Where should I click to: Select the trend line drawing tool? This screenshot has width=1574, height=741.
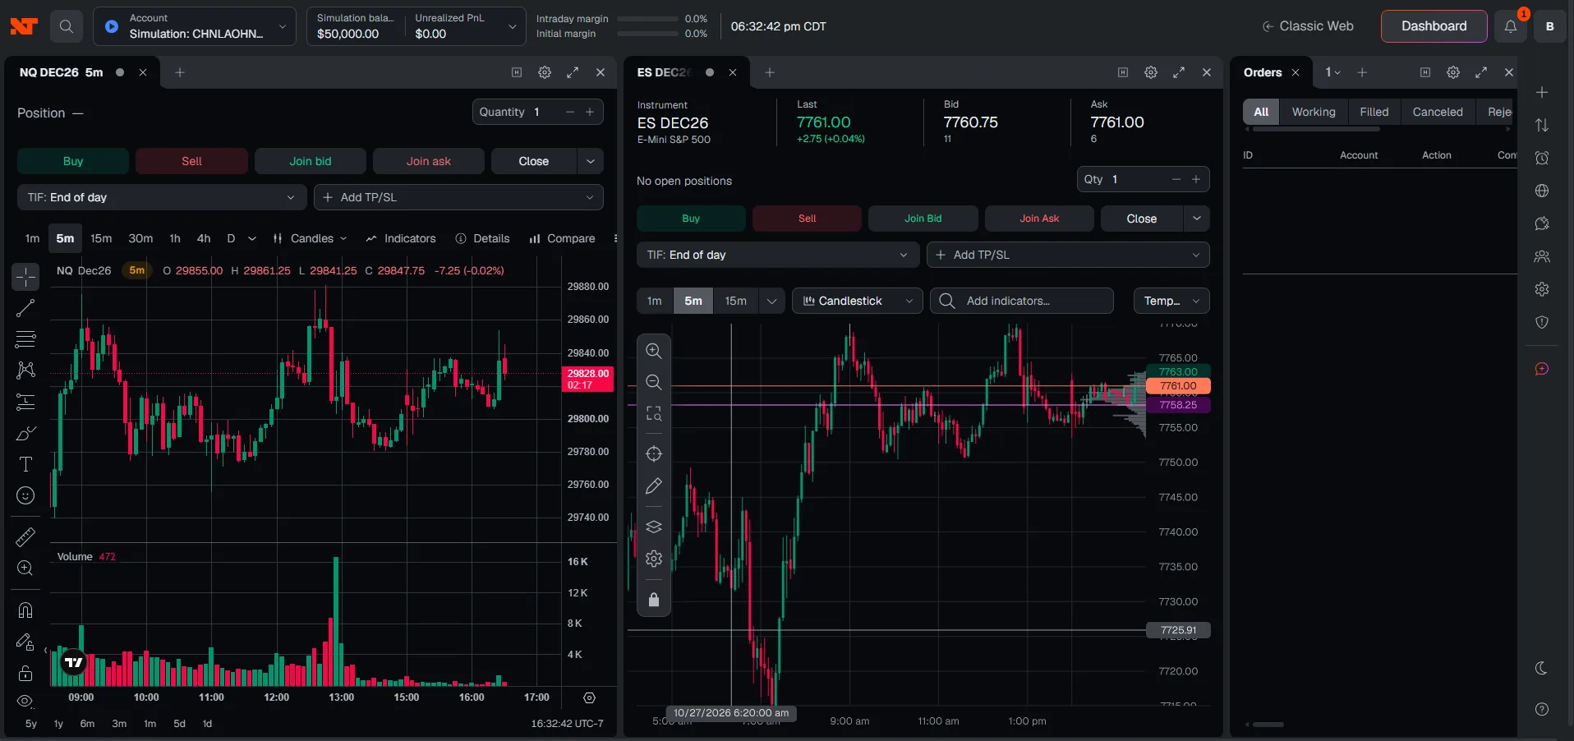[x=25, y=309]
